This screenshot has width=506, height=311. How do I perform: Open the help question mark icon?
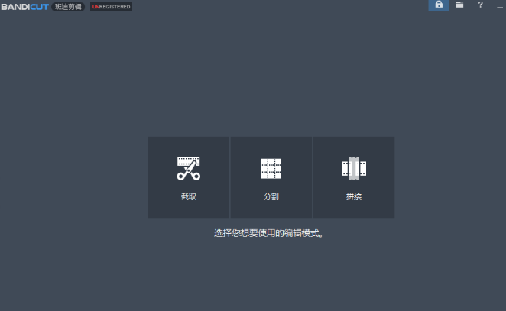tap(480, 5)
